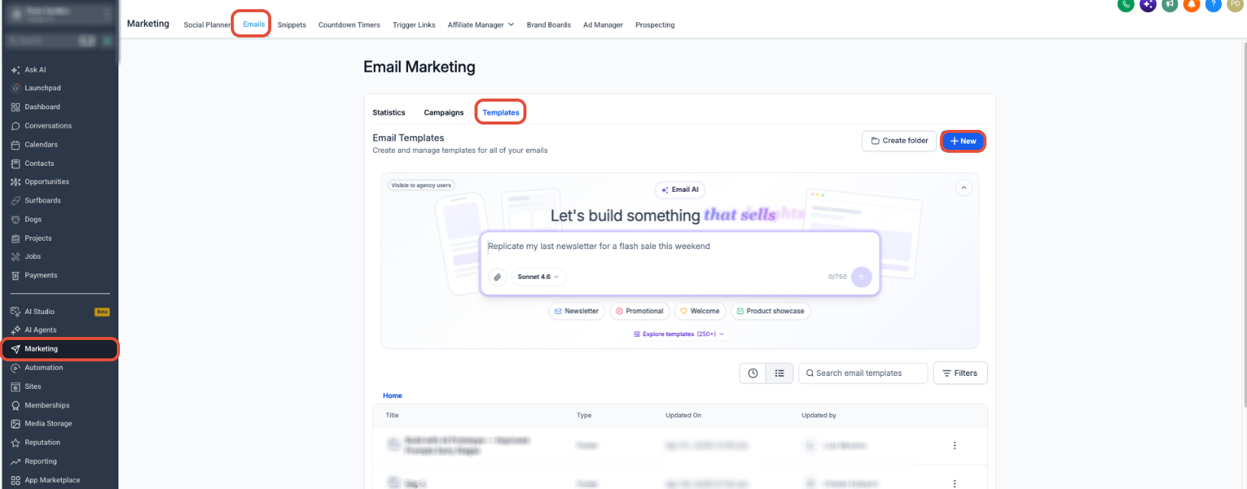This screenshot has width=1247, height=489.
Task: Open the three-dot menu of second template row
Action: (x=954, y=484)
